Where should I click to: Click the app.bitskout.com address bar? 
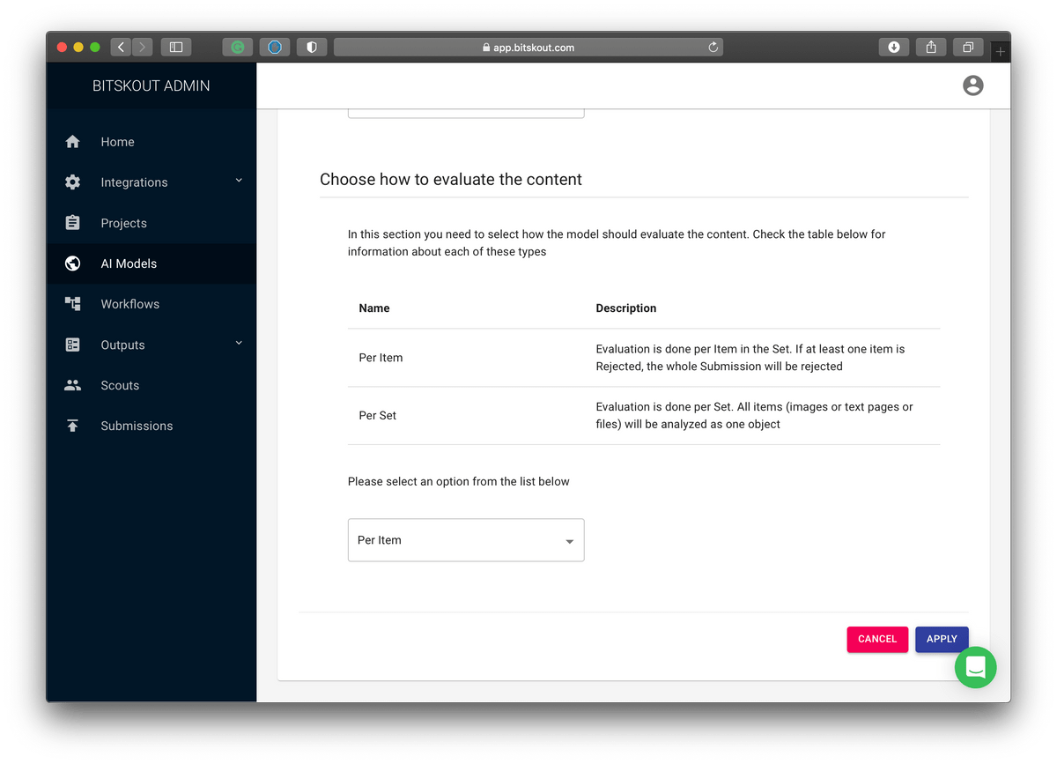[x=528, y=48]
